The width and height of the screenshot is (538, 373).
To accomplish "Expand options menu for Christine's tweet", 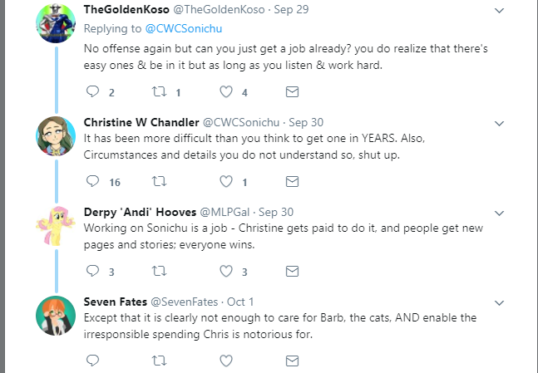I will pyautogui.click(x=499, y=124).
